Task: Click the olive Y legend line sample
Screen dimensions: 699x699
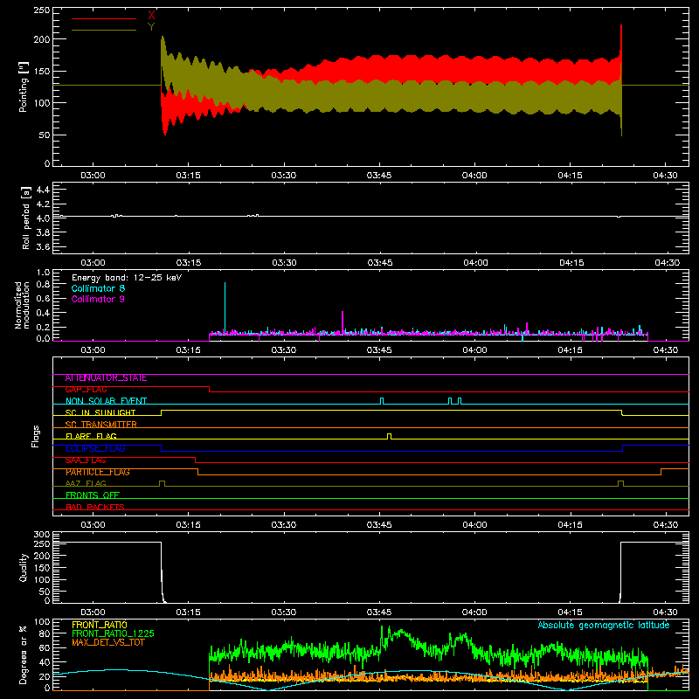Action: click(x=104, y=31)
